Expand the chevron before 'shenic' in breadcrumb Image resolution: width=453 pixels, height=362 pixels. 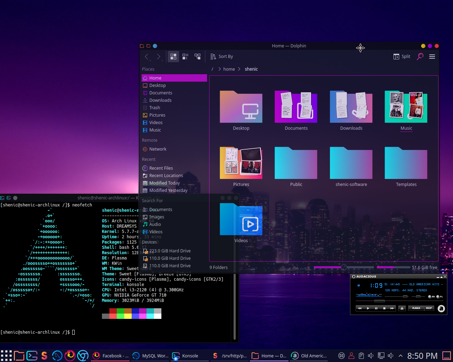[x=240, y=69]
